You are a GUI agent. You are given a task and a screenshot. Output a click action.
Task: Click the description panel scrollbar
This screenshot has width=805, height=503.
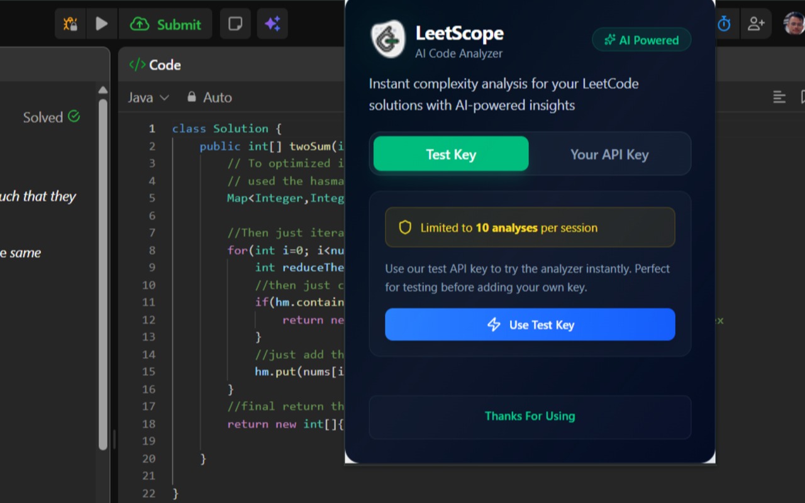tap(103, 275)
